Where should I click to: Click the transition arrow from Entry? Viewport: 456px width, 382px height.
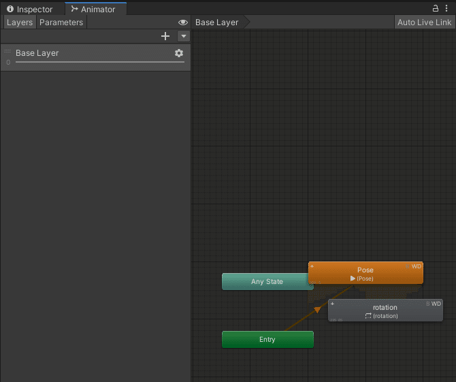pos(317,310)
